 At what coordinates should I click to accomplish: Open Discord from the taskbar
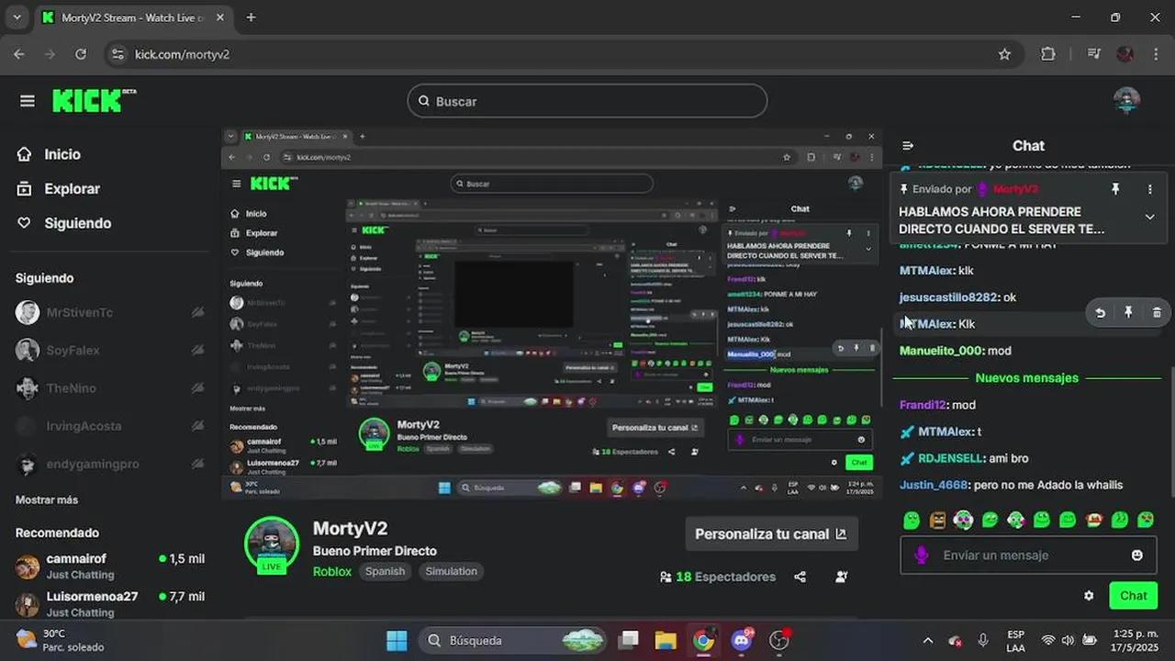pyautogui.click(x=742, y=640)
